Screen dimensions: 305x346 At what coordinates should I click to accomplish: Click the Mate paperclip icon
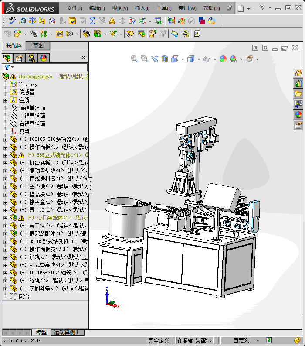point(34,34)
